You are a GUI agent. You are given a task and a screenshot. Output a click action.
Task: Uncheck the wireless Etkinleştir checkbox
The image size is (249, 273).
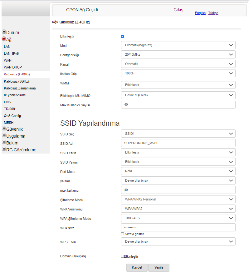point(123,37)
